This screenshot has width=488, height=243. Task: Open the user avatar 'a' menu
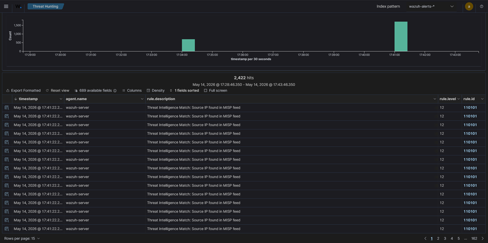tap(469, 6)
